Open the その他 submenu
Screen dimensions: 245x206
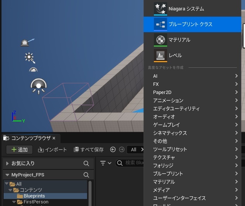[x=192, y=141]
